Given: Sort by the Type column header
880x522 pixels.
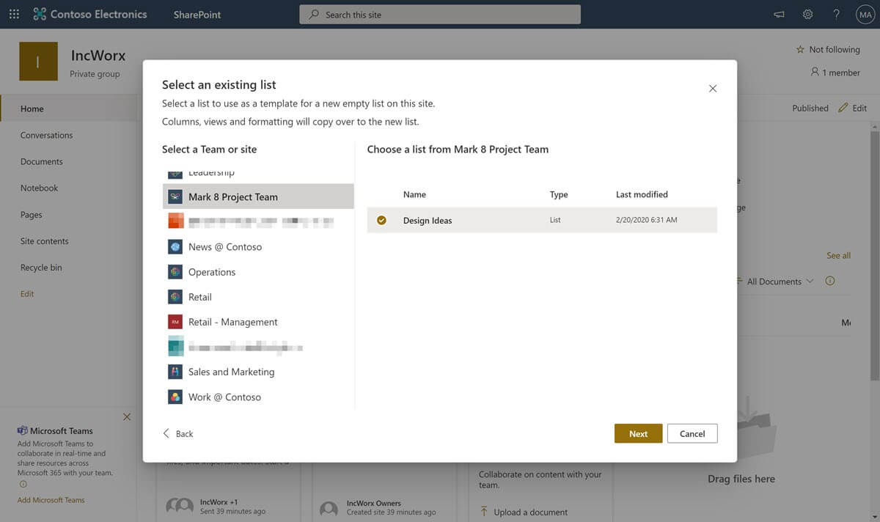Looking at the screenshot, I should tap(559, 194).
